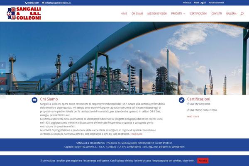Open the more-sharing dots icon
The width and height of the screenshot is (249, 166).
point(3,96)
